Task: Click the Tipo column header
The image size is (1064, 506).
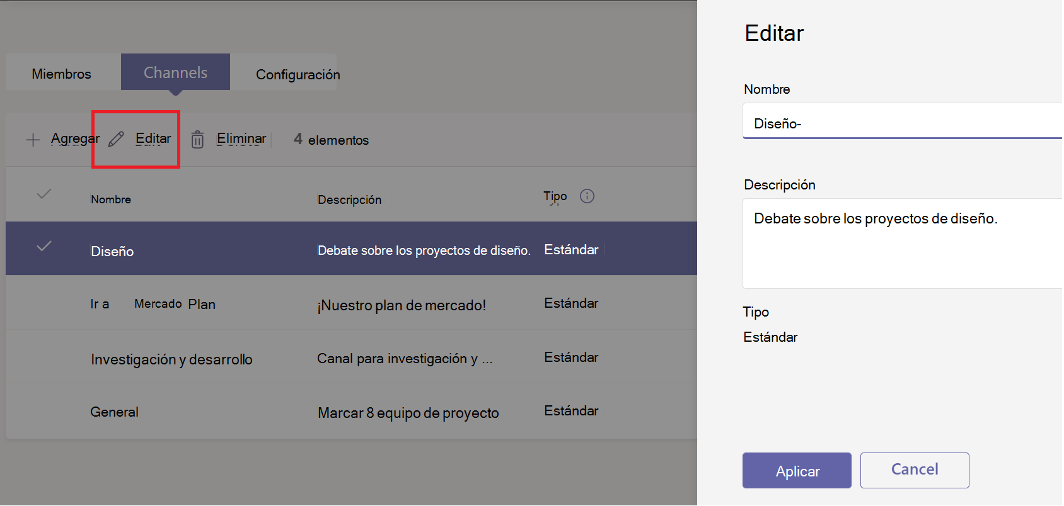Action: click(555, 196)
